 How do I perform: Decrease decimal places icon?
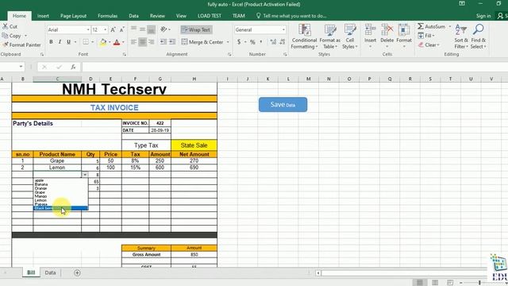click(283, 42)
